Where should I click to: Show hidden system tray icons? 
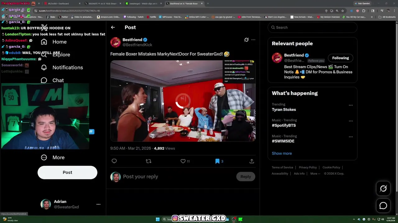[x=354, y=219]
